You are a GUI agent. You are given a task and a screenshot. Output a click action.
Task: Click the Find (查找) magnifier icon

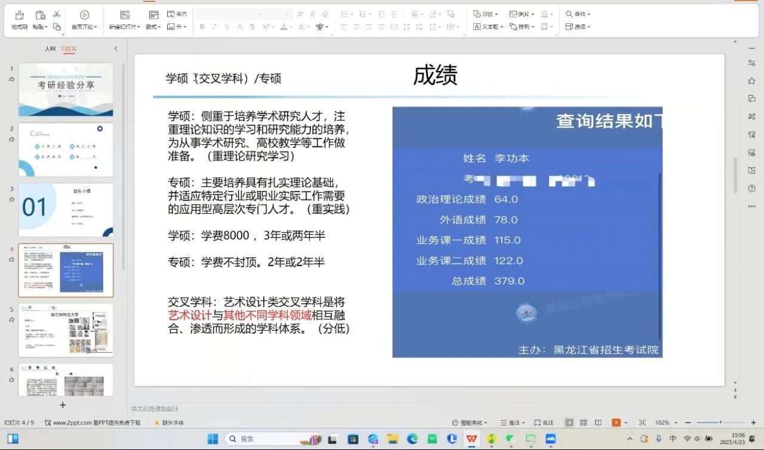click(578, 14)
